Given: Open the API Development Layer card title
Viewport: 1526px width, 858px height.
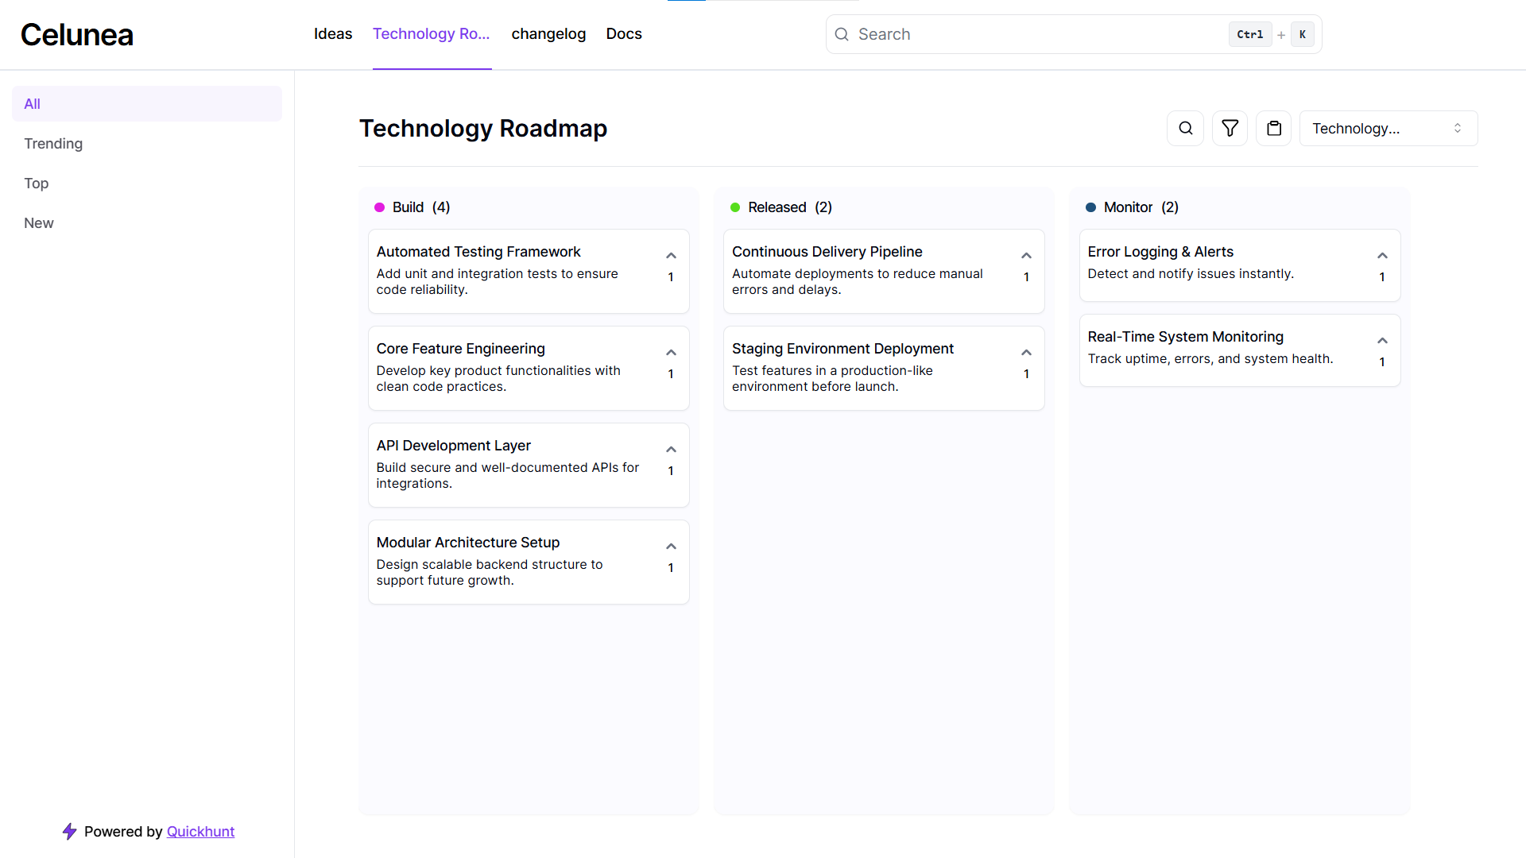Looking at the screenshot, I should tap(454, 446).
